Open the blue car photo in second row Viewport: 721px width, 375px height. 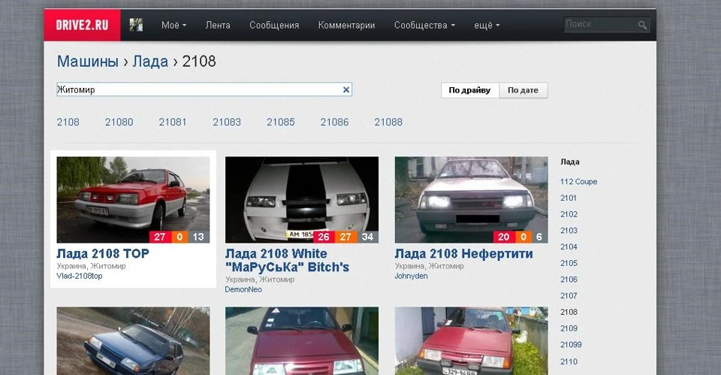[134, 341]
